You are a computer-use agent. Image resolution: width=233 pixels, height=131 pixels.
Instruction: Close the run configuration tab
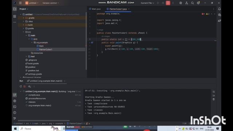coord(64,81)
